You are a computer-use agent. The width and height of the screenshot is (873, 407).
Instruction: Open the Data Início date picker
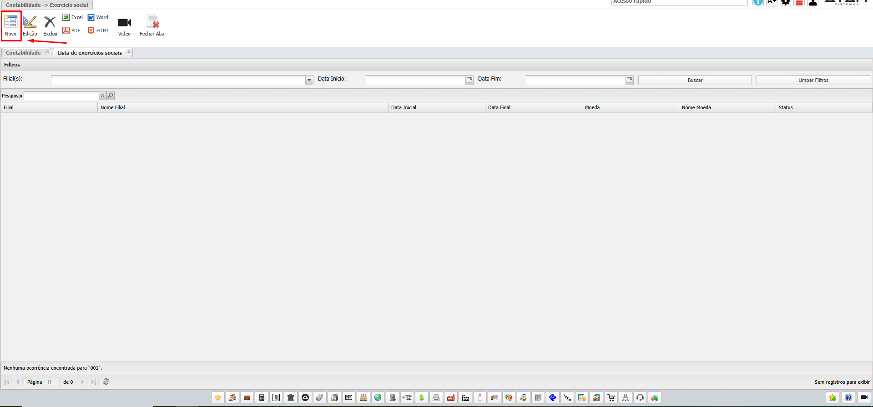pyautogui.click(x=469, y=80)
